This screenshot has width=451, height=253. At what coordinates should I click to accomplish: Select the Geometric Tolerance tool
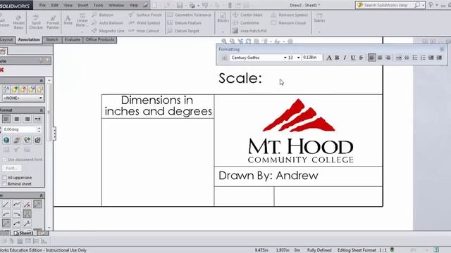point(190,15)
